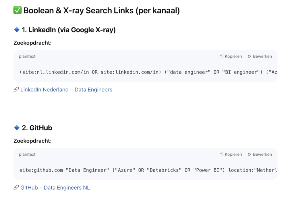Click the '2. GitHub' section heading
Screen dimensions: 294x206
pyautogui.click(x=37, y=128)
